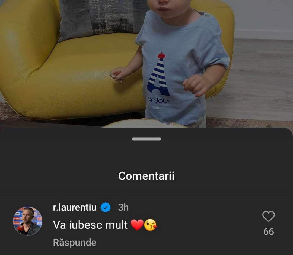Tap the Comentarii header title

(146, 176)
